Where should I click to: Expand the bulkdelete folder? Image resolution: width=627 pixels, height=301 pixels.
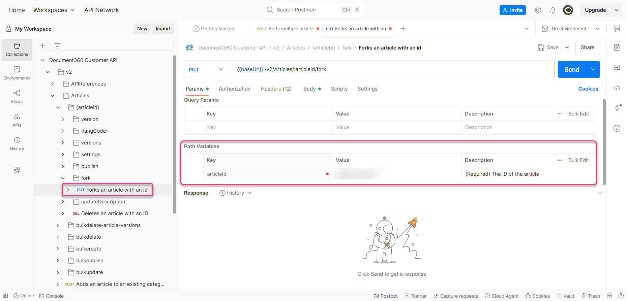coord(58,237)
